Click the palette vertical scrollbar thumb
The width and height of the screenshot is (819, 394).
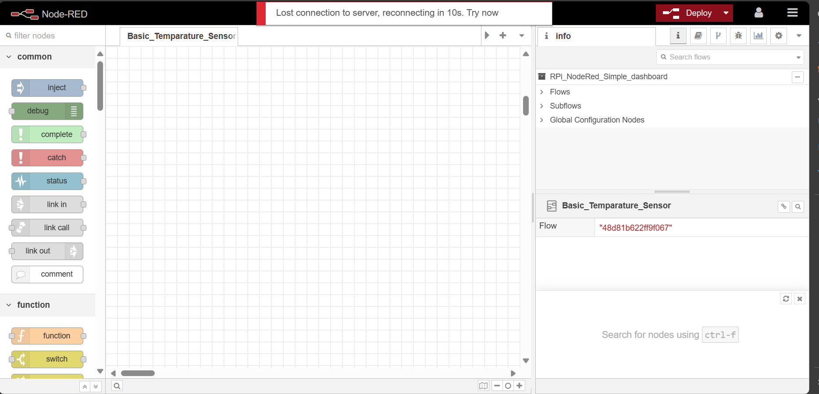(100, 86)
